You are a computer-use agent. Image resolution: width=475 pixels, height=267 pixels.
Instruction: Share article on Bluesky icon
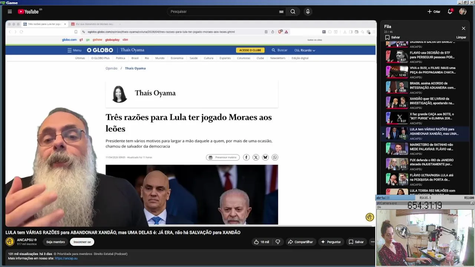coord(265,157)
